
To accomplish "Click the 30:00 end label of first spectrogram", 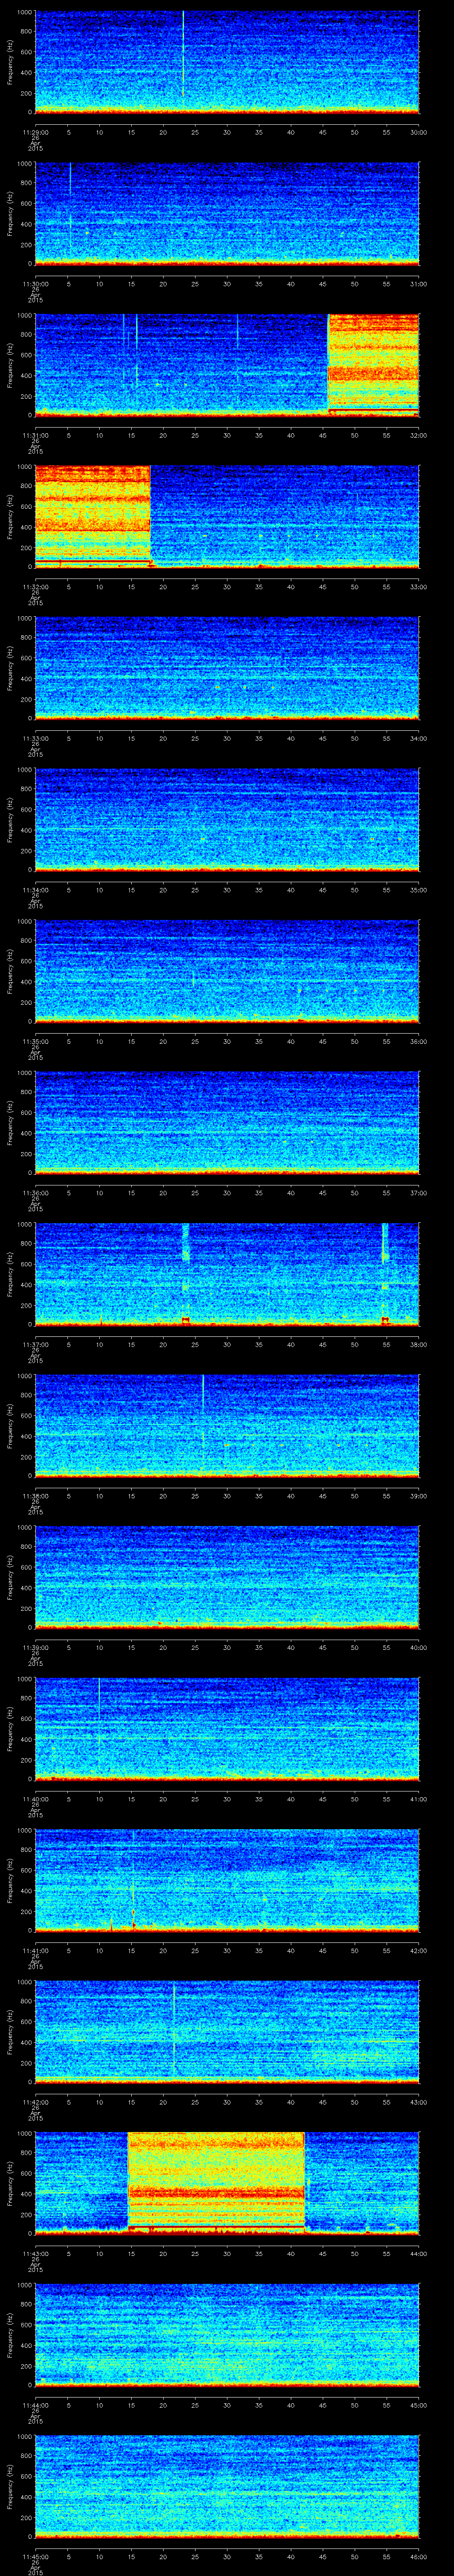I will [419, 132].
